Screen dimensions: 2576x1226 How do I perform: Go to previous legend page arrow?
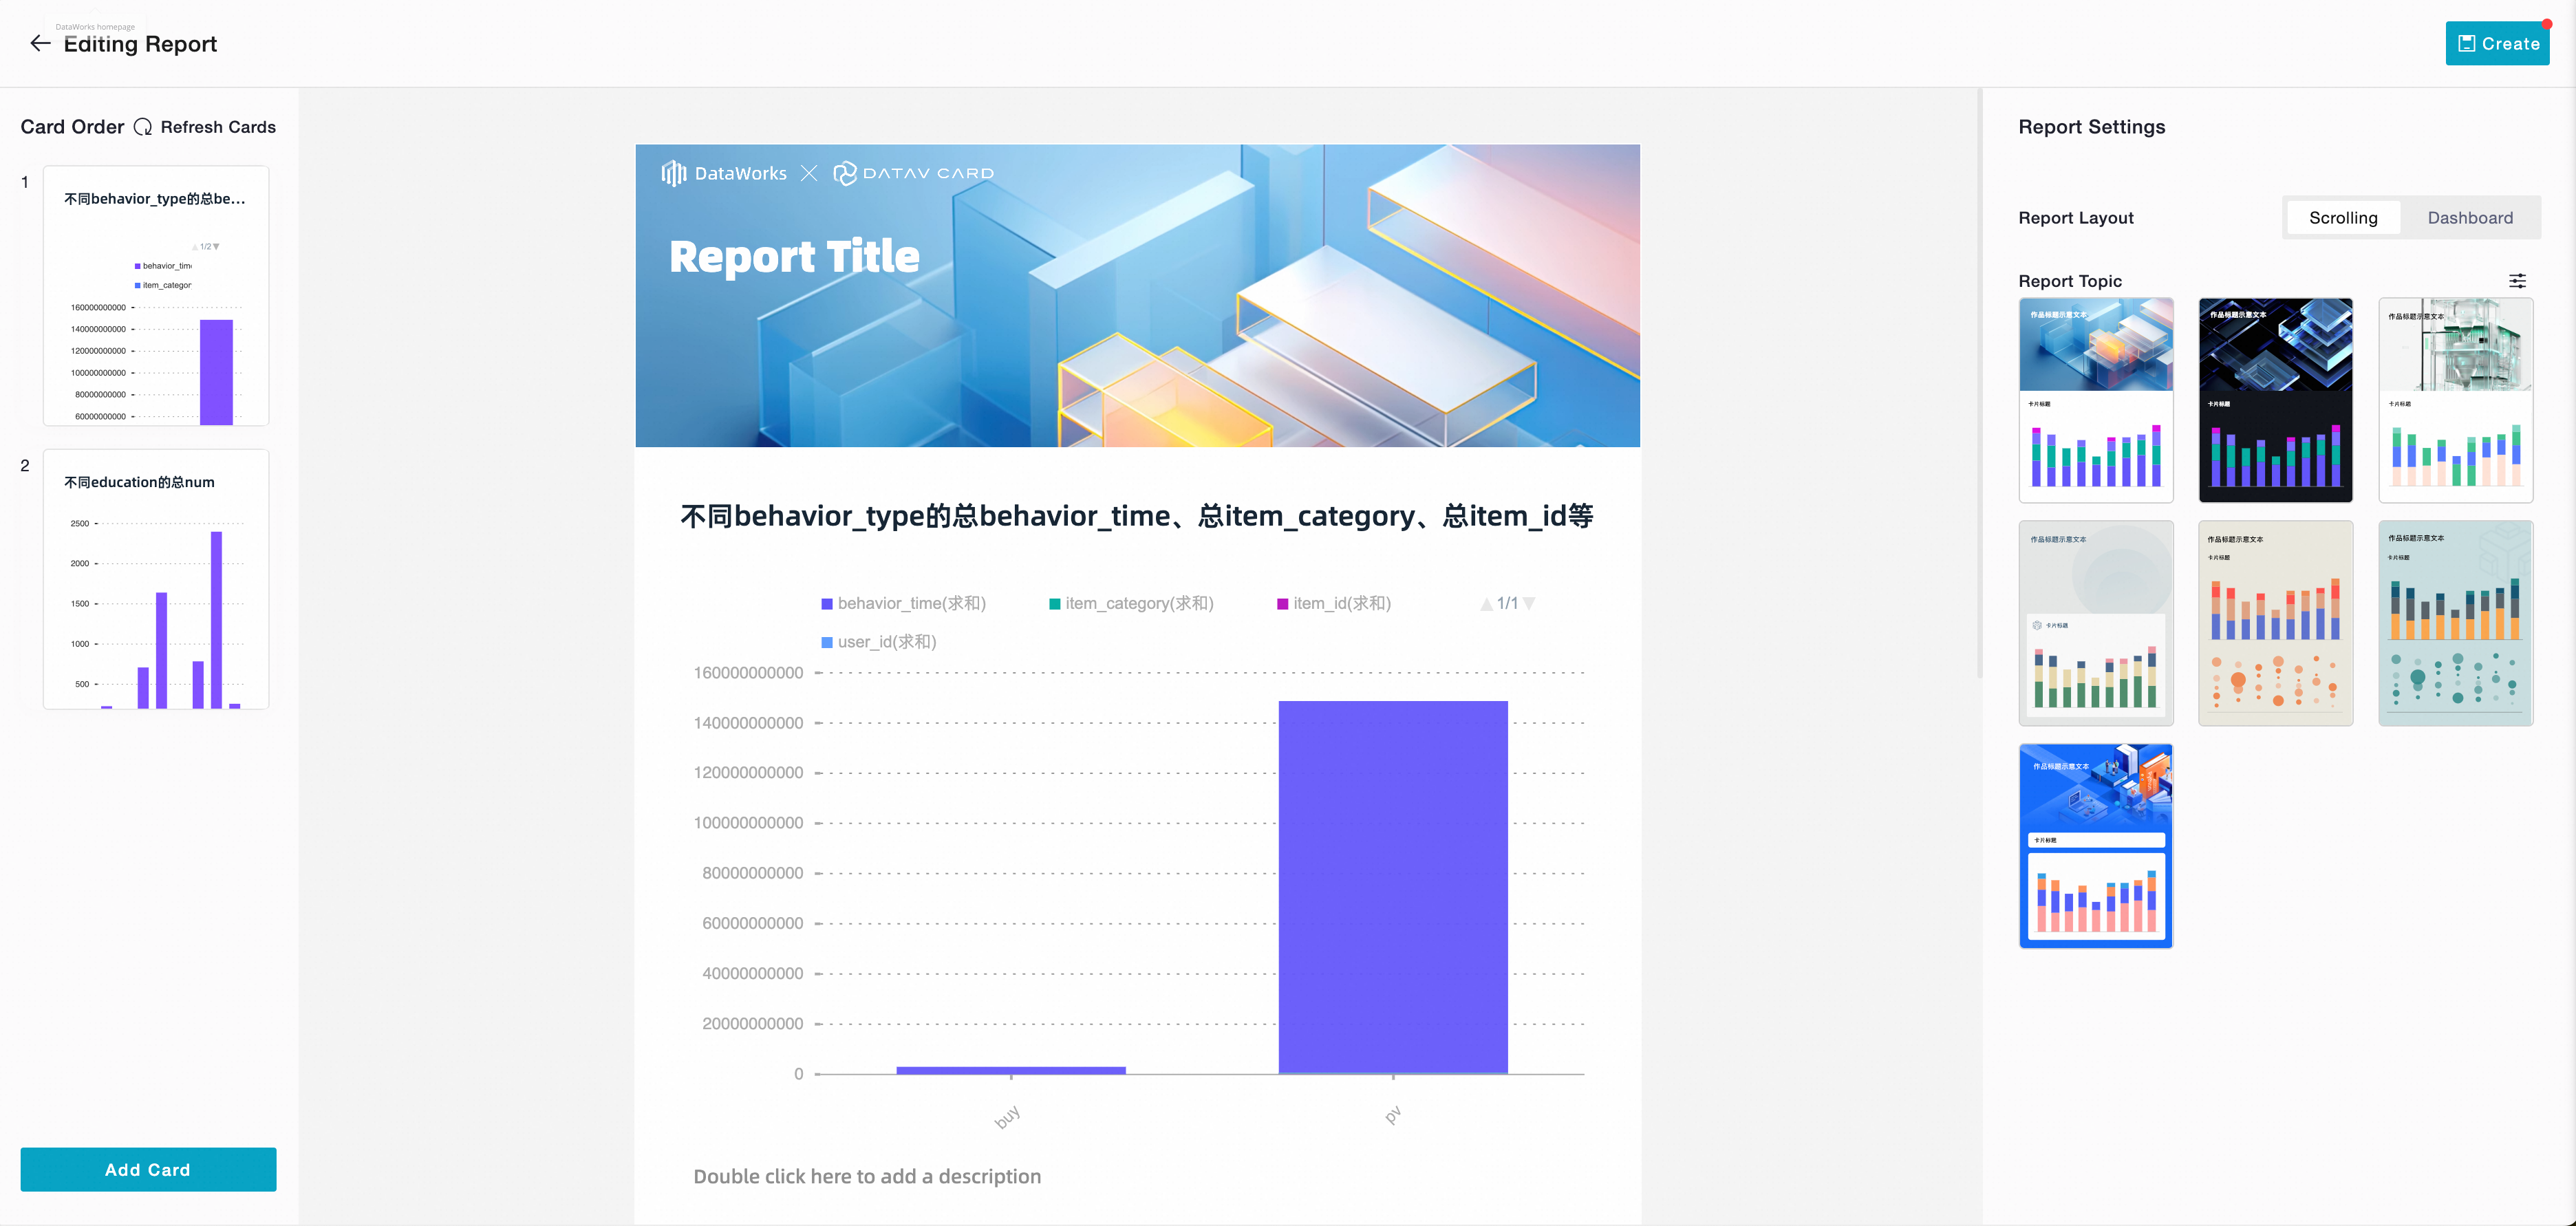(x=1486, y=604)
